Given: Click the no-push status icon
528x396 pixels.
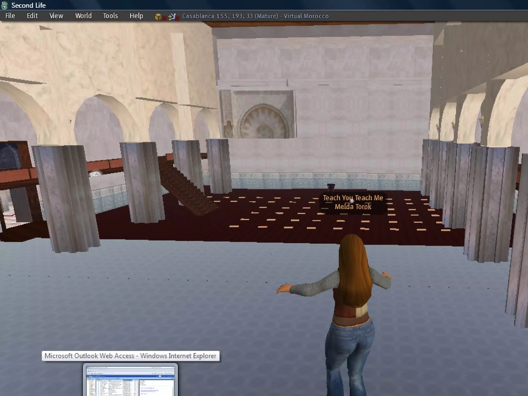Looking at the screenshot, I should (x=173, y=17).
